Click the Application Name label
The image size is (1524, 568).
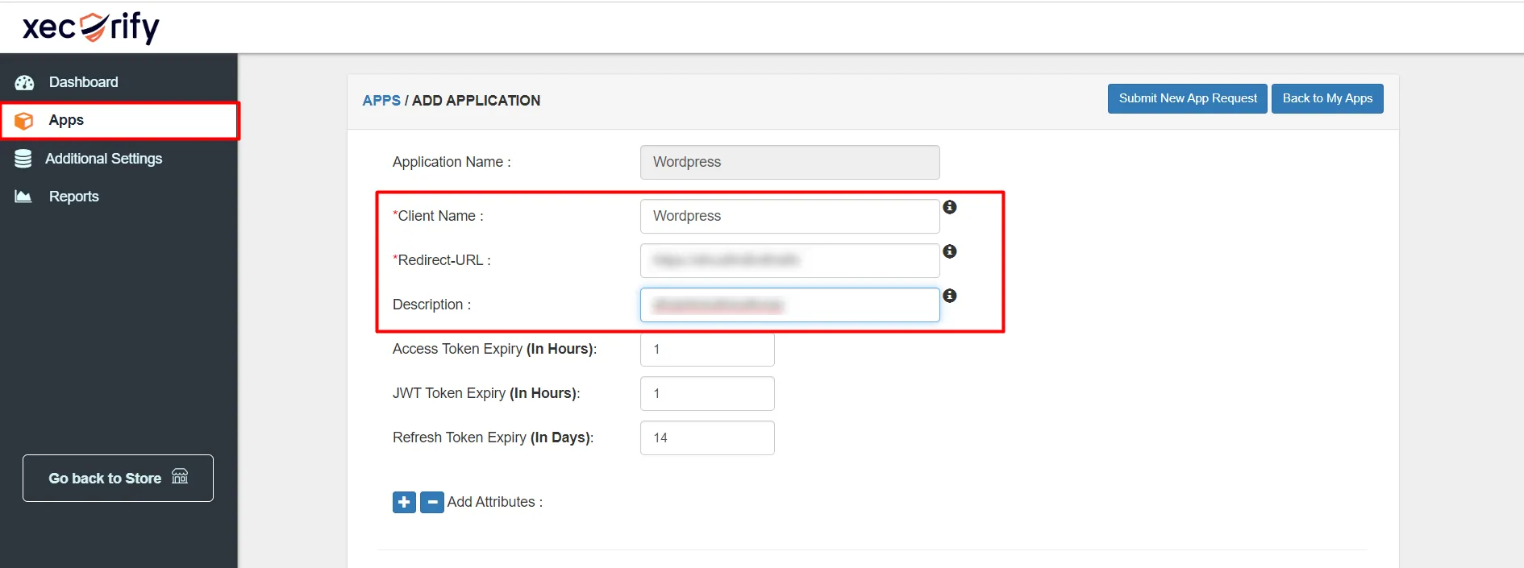click(452, 162)
